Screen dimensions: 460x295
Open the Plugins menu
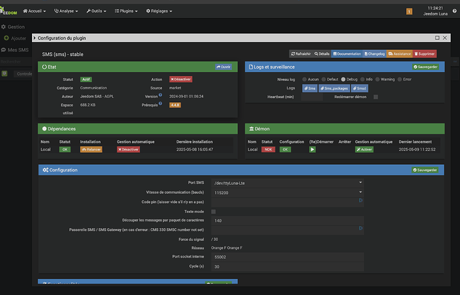pyautogui.click(x=126, y=11)
